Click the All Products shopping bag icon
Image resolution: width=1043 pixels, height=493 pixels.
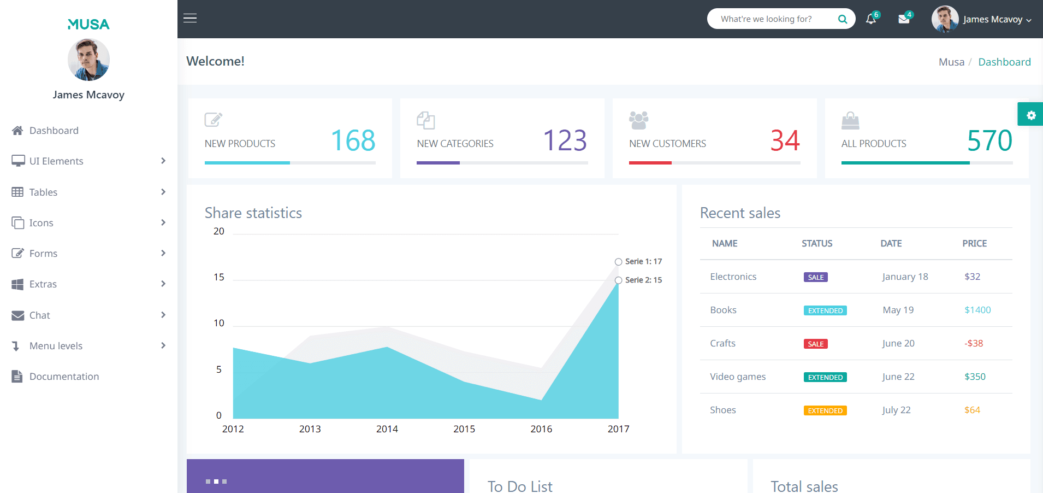[x=850, y=120]
